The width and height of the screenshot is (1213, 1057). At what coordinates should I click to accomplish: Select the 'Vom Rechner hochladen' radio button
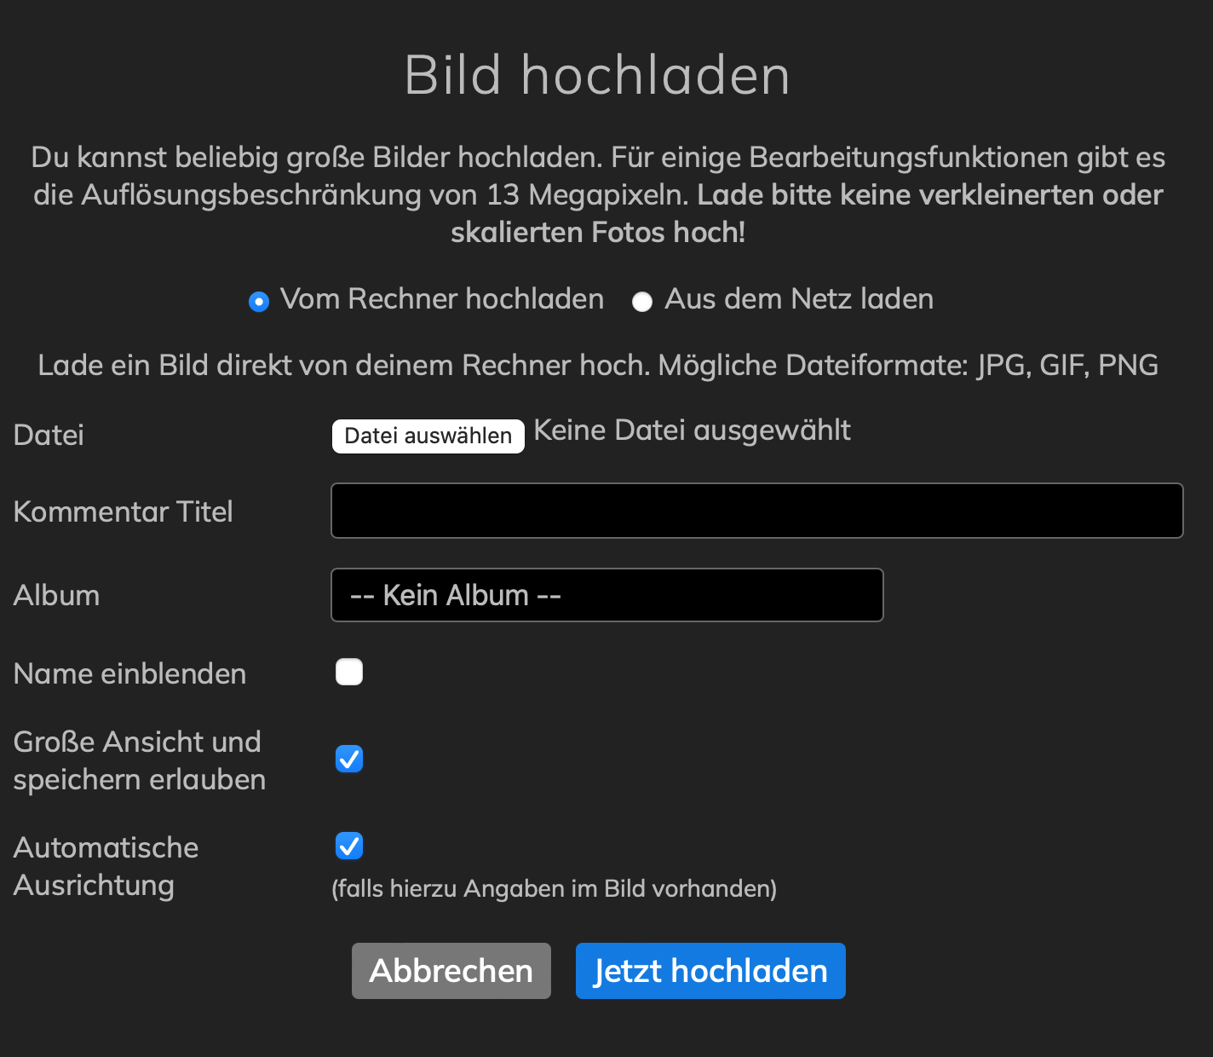259,302
